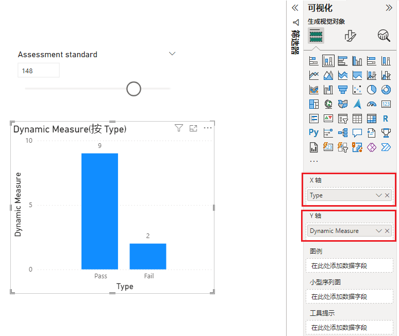Switch to the analytics magnifier tab

384,36
